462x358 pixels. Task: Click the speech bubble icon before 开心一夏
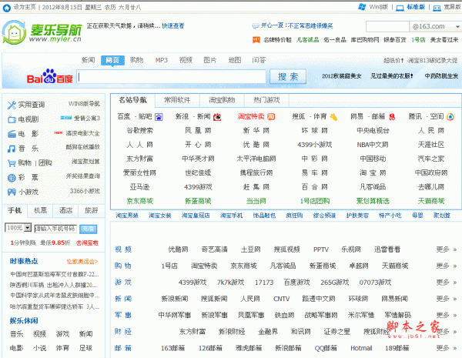[x=255, y=26]
